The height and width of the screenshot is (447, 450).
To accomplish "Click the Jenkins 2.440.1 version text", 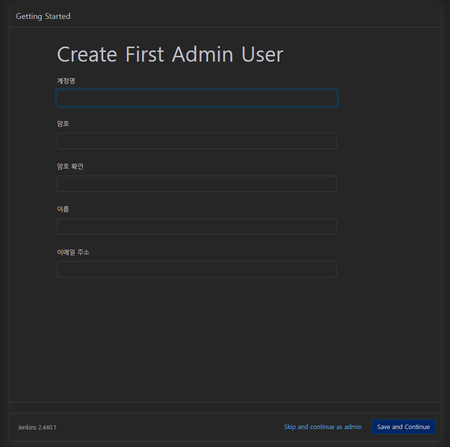I will tap(37, 428).
